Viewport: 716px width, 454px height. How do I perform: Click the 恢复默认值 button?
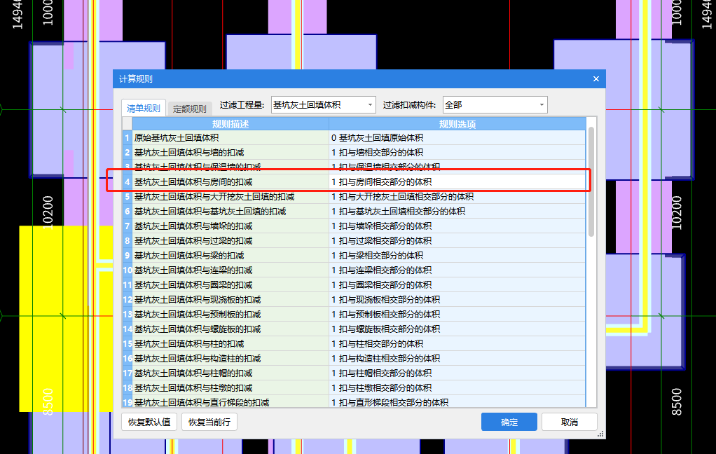click(149, 422)
